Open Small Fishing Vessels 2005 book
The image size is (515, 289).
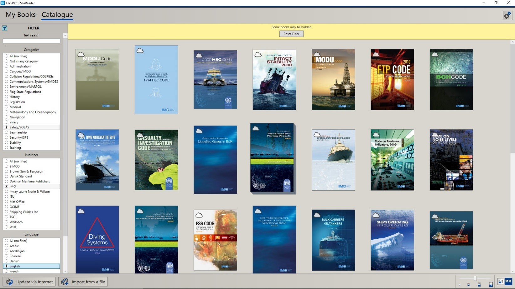pyautogui.click(x=156, y=239)
